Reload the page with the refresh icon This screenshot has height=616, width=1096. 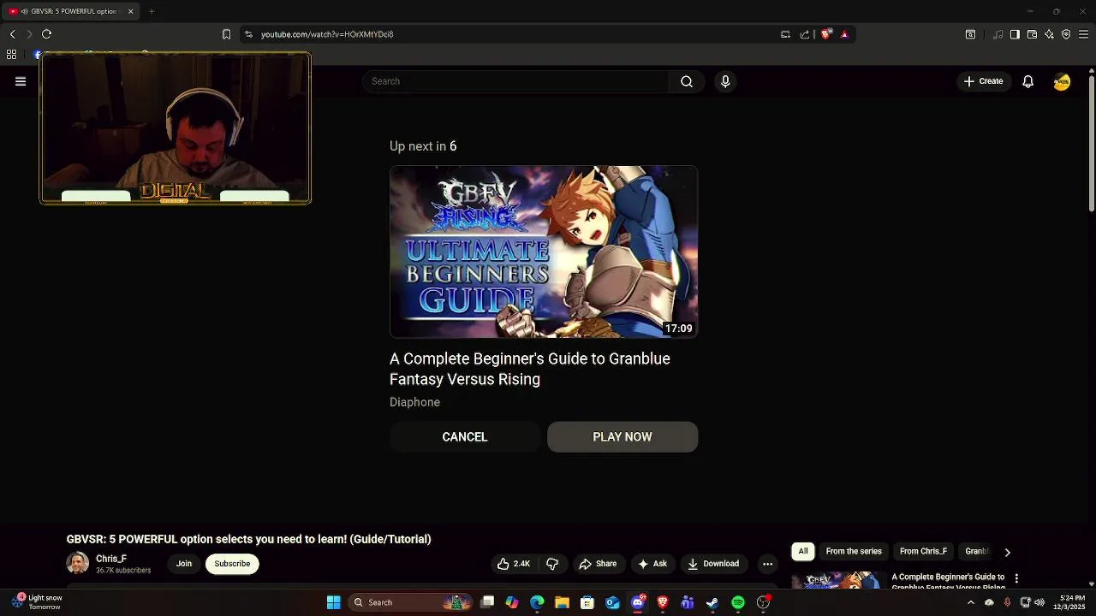tap(46, 34)
